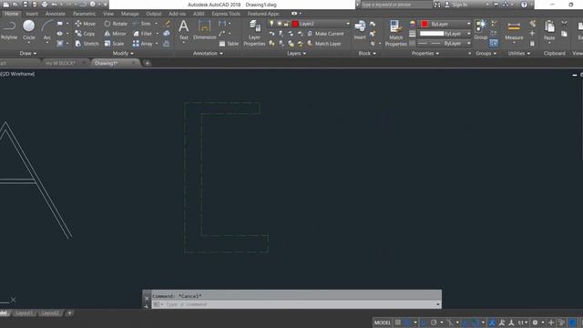
Task: Toggle MODEL space button in status bar
Action: pyautogui.click(x=383, y=323)
